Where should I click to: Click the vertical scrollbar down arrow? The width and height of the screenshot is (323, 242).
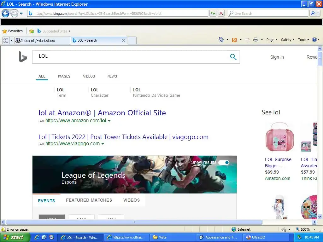coord(320,216)
